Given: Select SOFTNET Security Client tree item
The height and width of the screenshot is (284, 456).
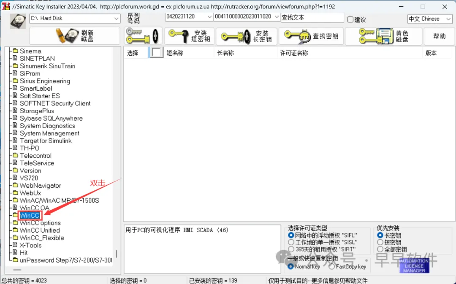Looking at the screenshot, I should [x=55, y=103].
